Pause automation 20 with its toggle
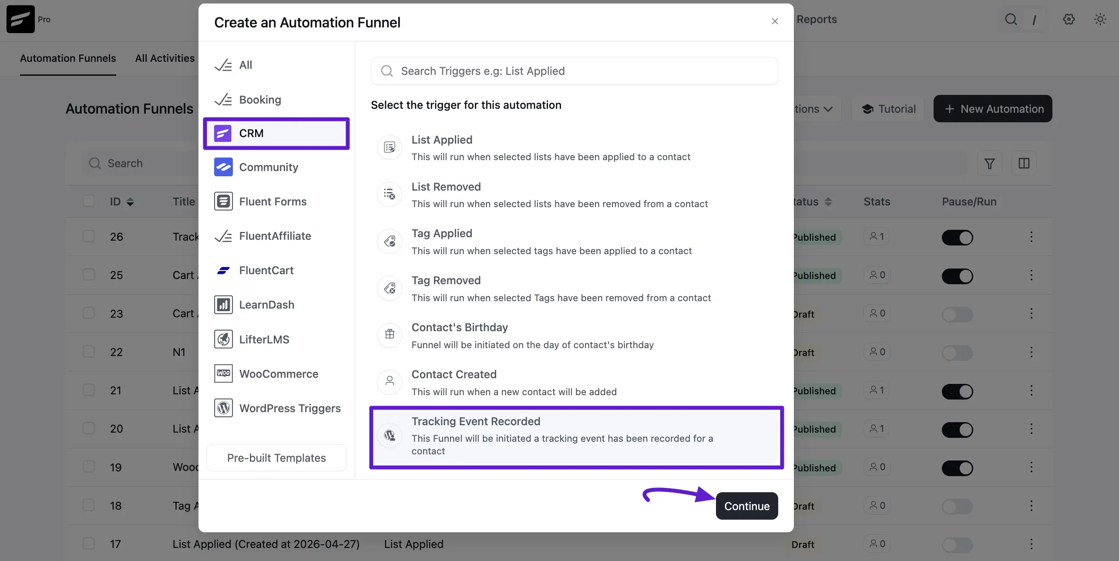Viewport: 1119px width, 561px height. (957, 430)
